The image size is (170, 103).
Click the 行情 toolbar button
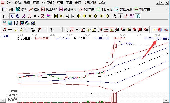click(x=8, y=9)
